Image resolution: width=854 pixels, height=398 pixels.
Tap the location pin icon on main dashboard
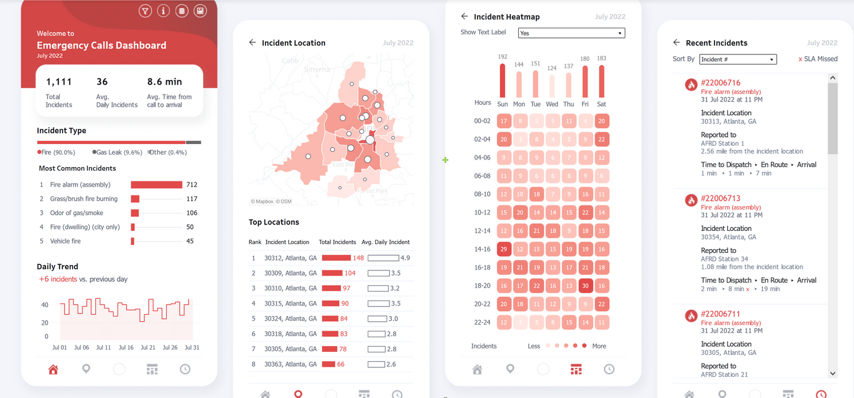86,370
